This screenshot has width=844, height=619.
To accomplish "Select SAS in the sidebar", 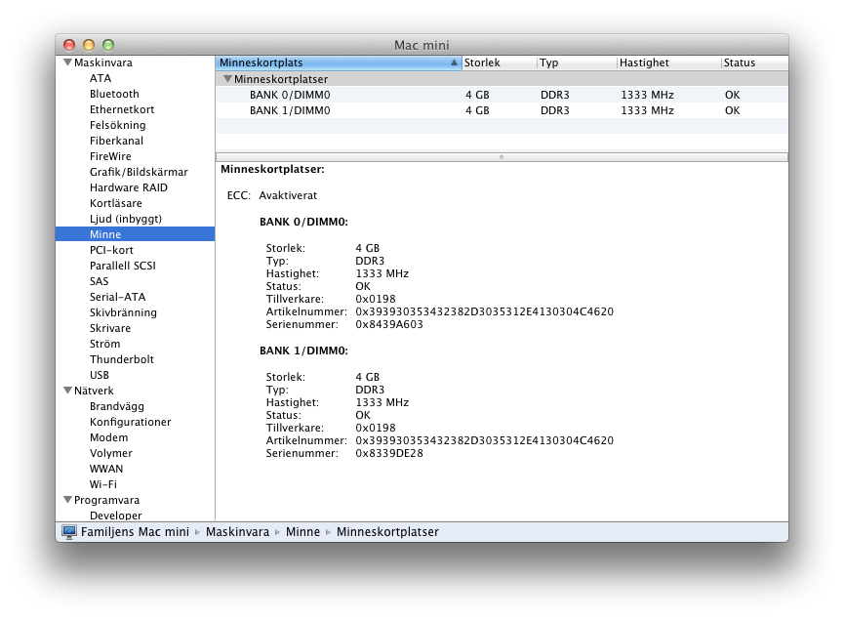I will click(x=100, y=281).
